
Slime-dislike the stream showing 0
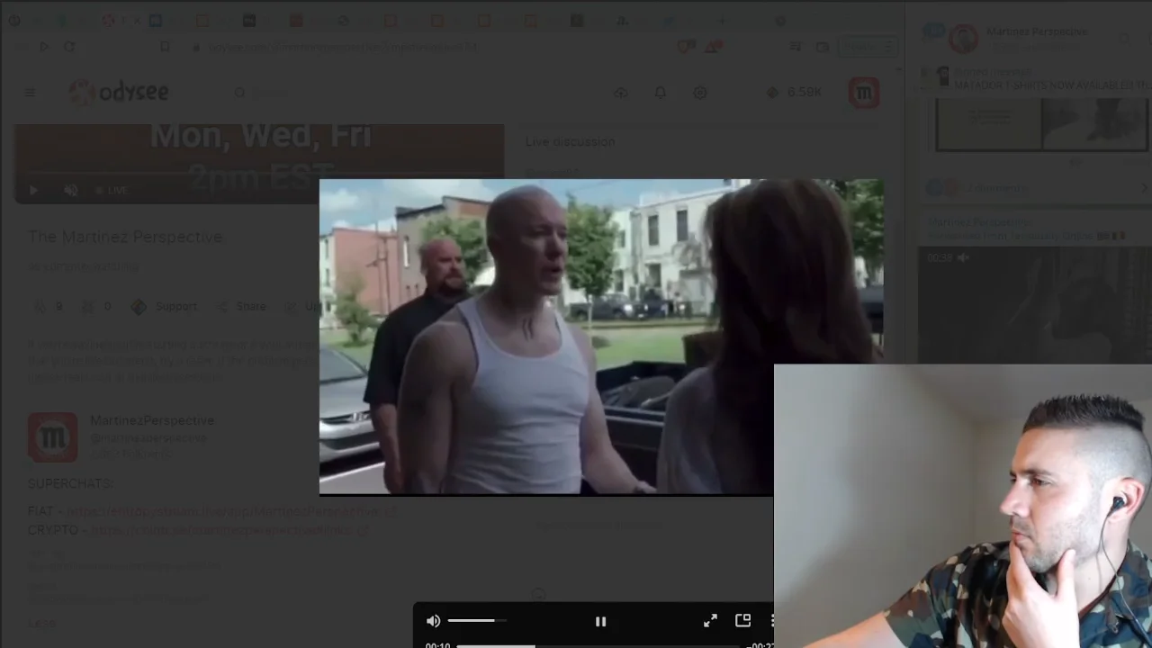[x=96, y=307]
